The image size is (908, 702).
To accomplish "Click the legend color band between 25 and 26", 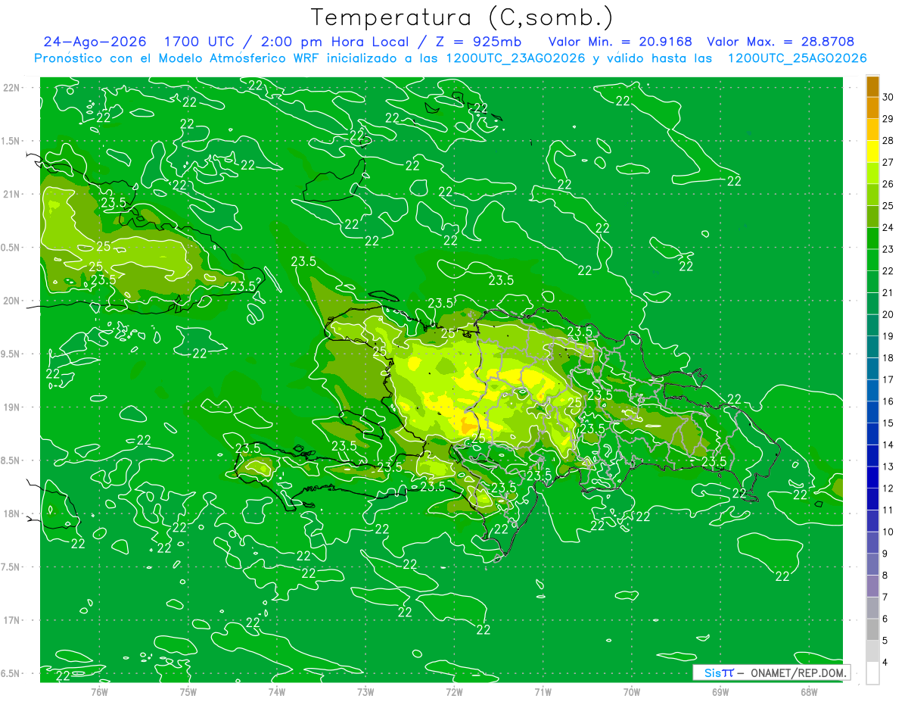I will [x=872, y=195].
